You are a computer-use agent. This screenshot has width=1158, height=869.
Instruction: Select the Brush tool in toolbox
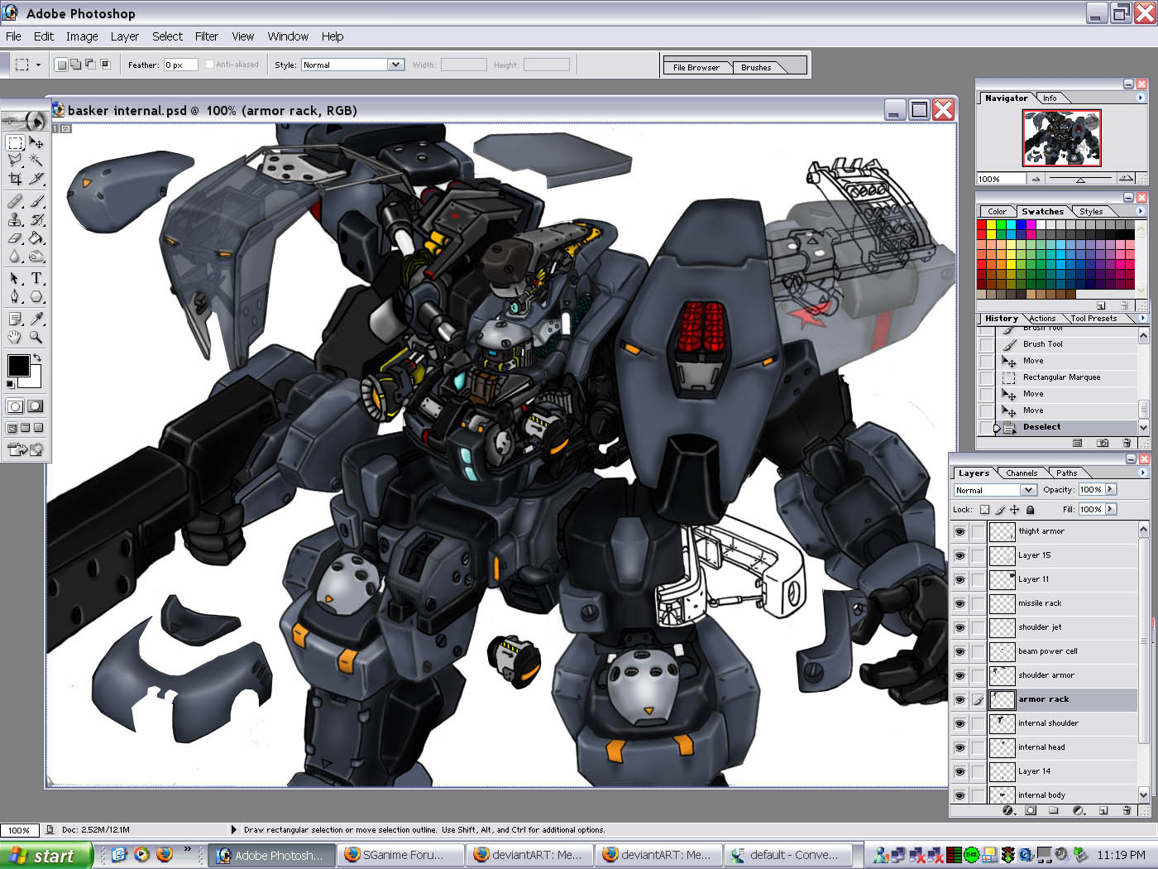[36, 201]
